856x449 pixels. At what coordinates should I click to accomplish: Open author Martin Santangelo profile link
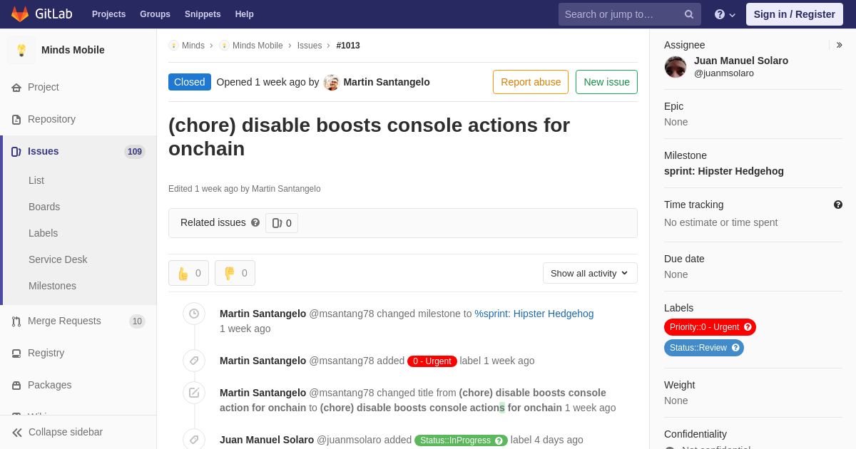[x=387, y=82]
